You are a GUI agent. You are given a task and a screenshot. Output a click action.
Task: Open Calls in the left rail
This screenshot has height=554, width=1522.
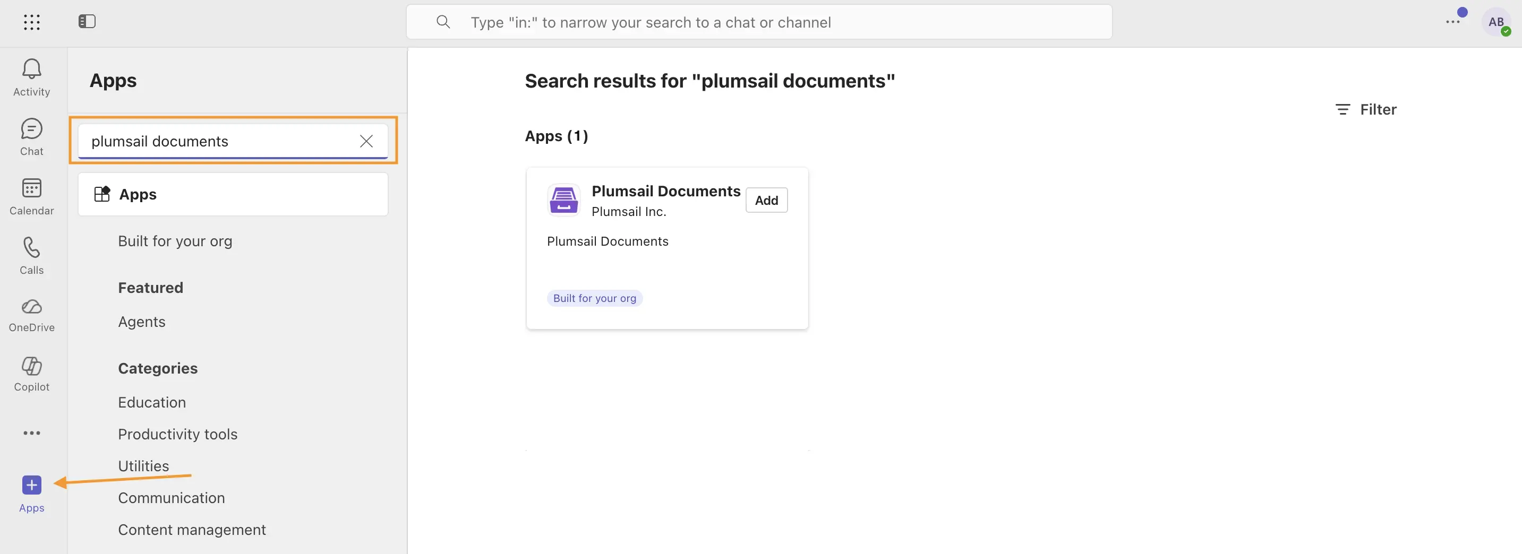(32, 256)
